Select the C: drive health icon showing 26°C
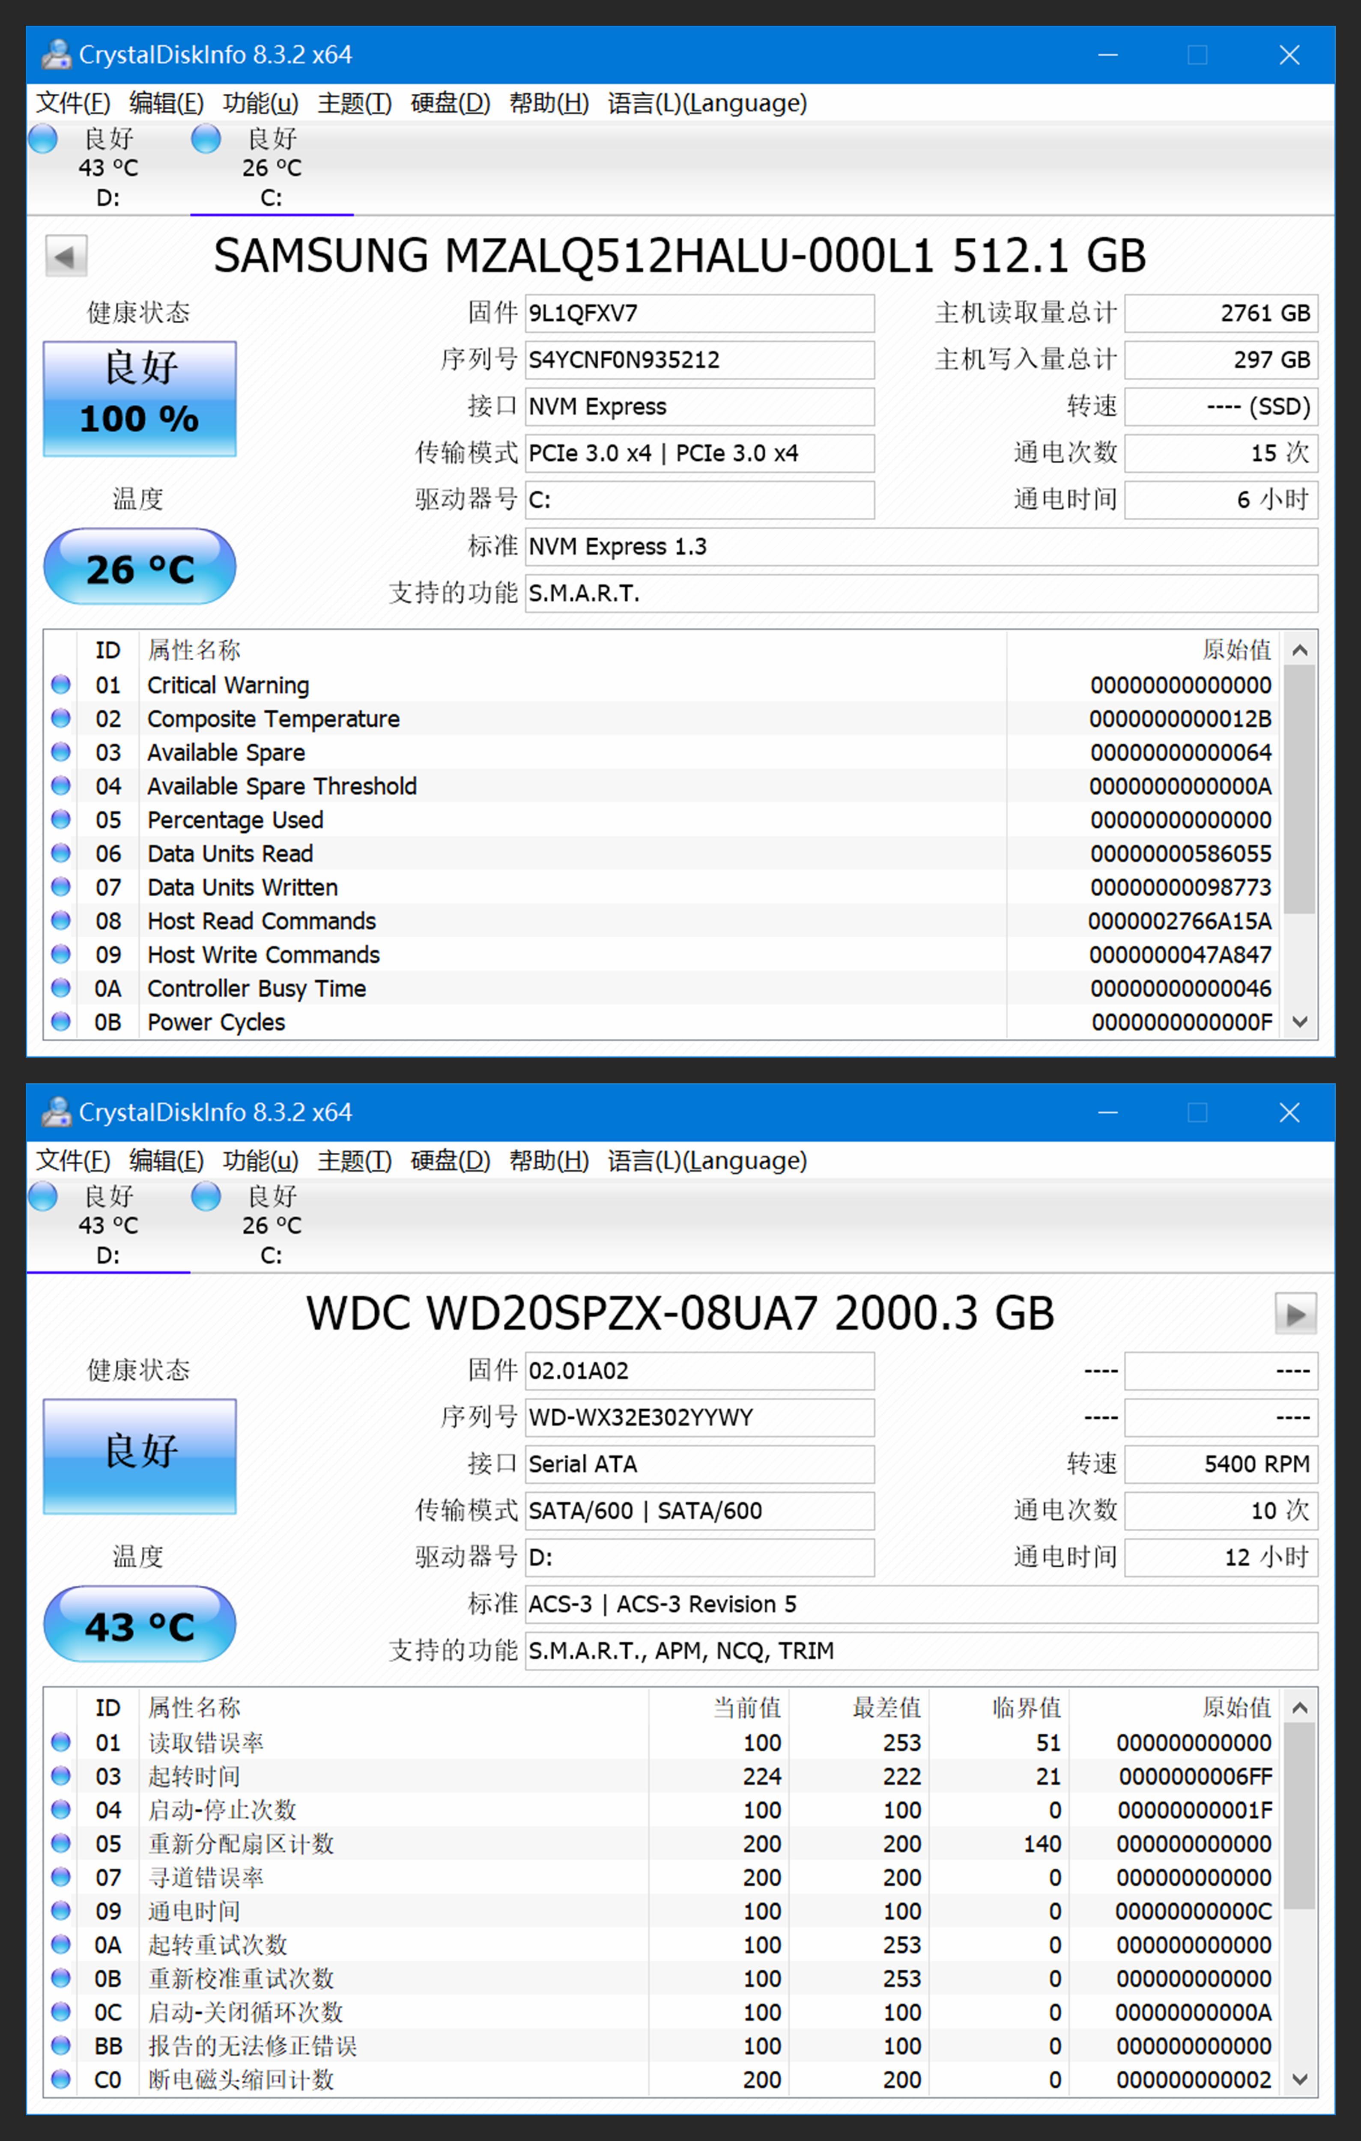This screenshot has width=1361, height=2141. pyautogui.click(x=206, y=139)
